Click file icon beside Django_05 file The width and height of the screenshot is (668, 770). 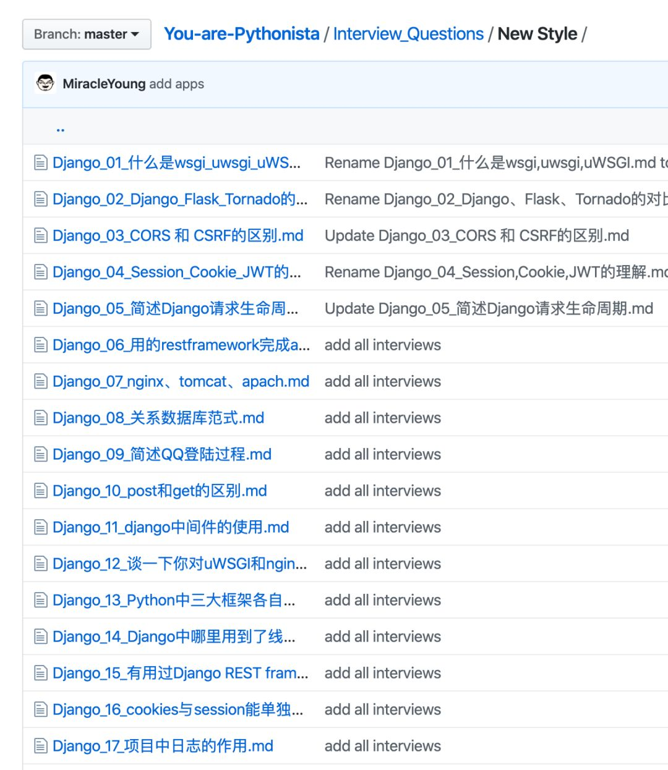(x=41, y=308)
